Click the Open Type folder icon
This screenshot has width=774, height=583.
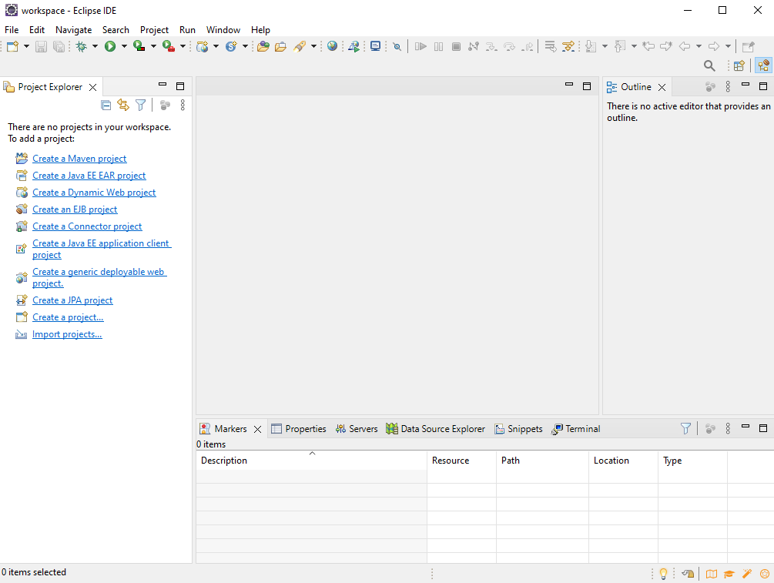[x=263, y=46]
